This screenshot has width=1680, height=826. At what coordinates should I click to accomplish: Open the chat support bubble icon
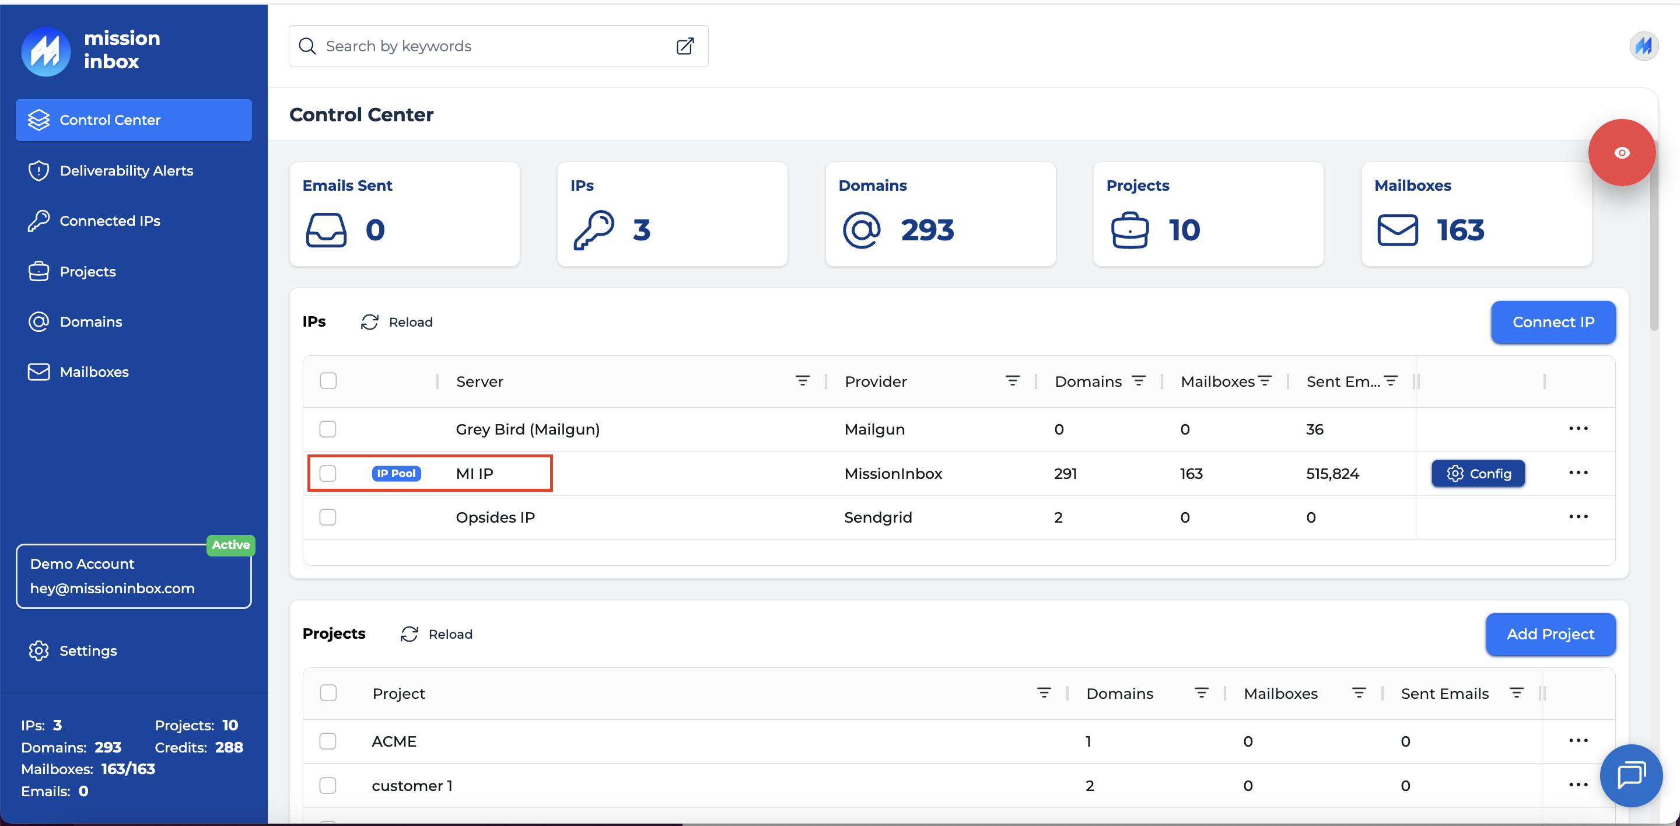[x=1630, y=775]
